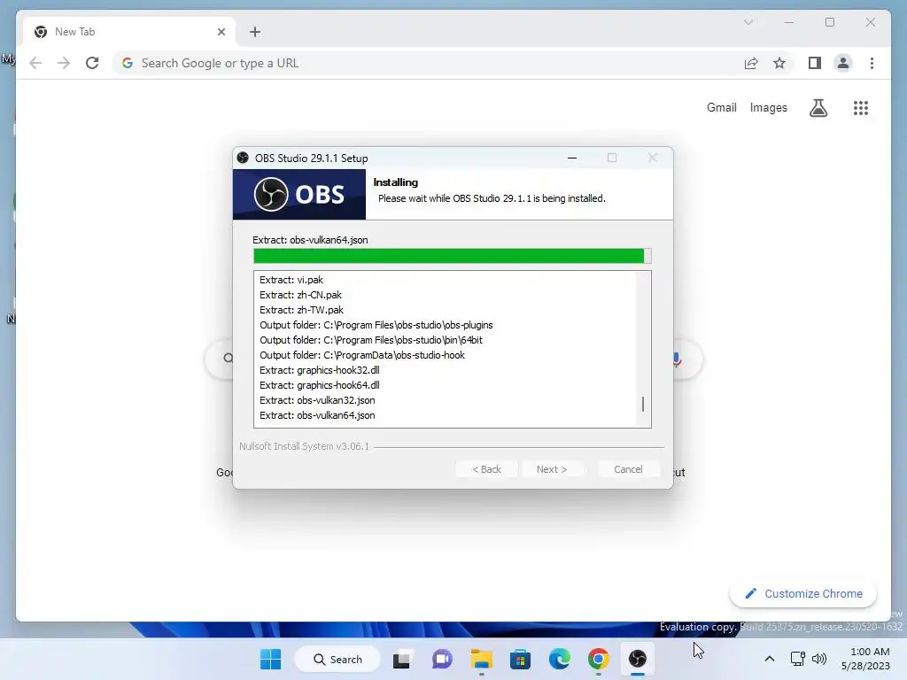Click Google voice search microphone
Viewport: 907px width, 680px height.
pyautogui.click(x=678, y=359)
